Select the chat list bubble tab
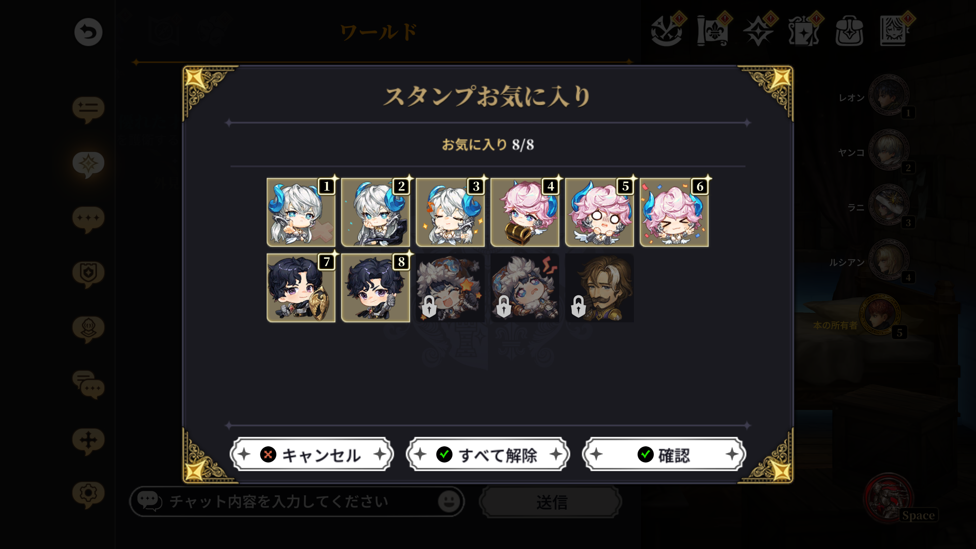 coord(88,110)
